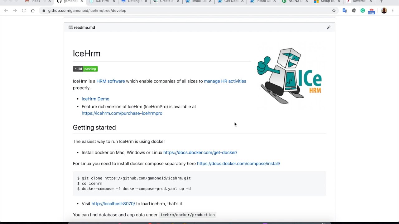Viewport: 399px width, 224px height.
Task: Open the manage HR activities link
Action: click(225, 81)
